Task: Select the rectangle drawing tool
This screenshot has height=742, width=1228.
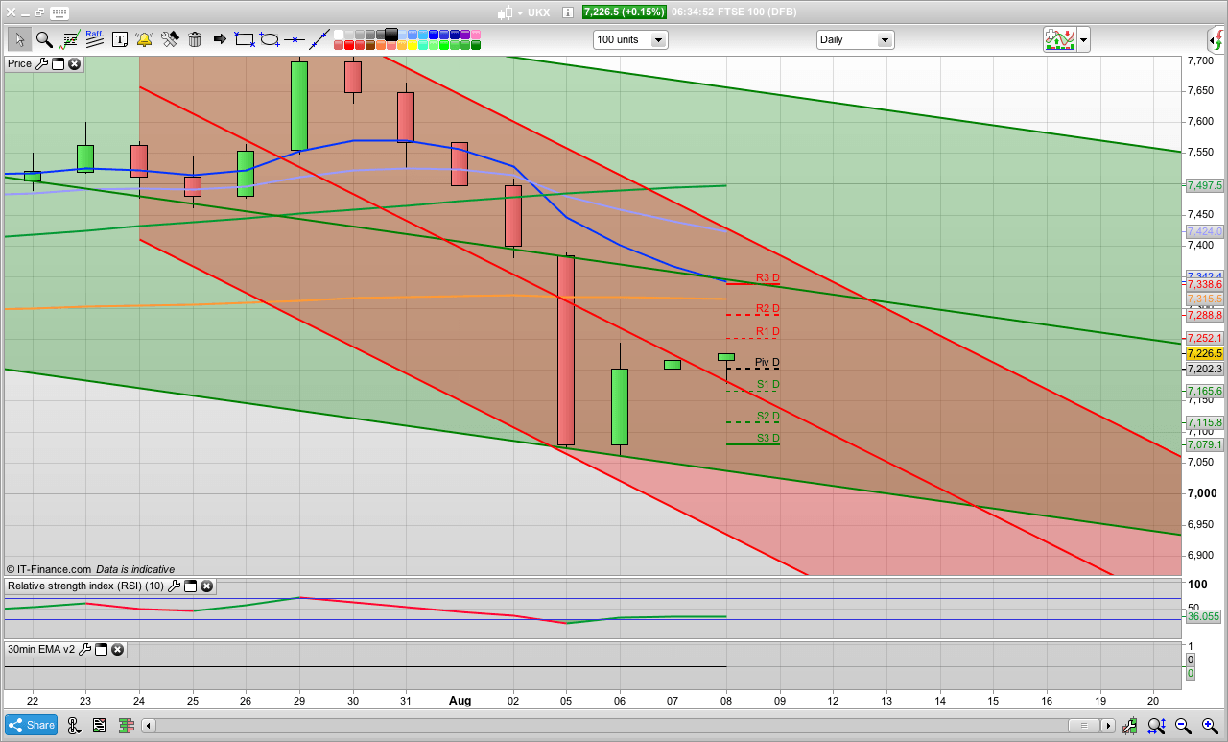Action: (245, 39)
